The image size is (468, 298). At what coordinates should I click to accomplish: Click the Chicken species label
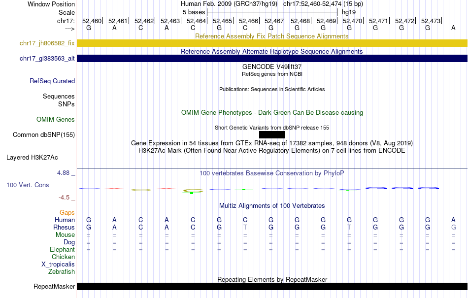pyautogui.click(x=63, y=257)
